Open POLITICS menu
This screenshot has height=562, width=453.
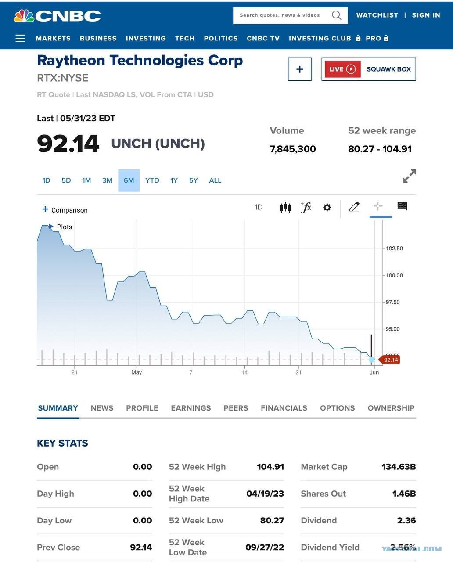pos(221,38)
